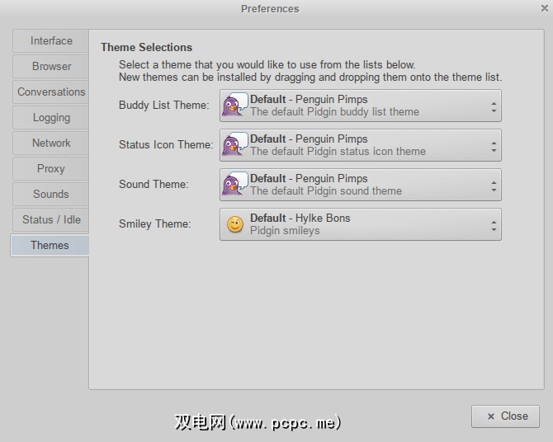Click the "Theme Selections" heading
This screenshot has height=442, width=553.
pyautogui.click(x=146, y=47)
